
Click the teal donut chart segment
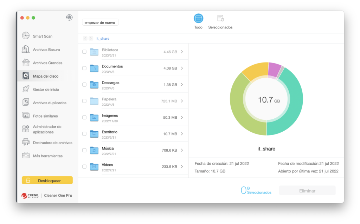click(x=294, y=105)
